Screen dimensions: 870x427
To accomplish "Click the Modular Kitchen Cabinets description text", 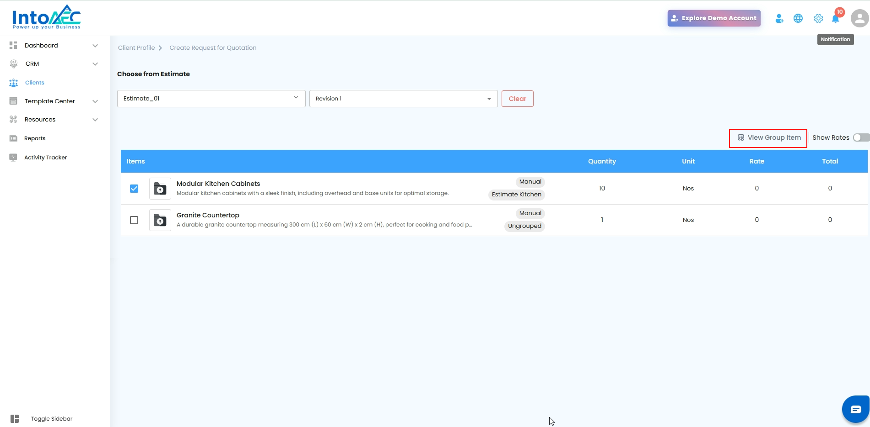I will click(313, 193).
